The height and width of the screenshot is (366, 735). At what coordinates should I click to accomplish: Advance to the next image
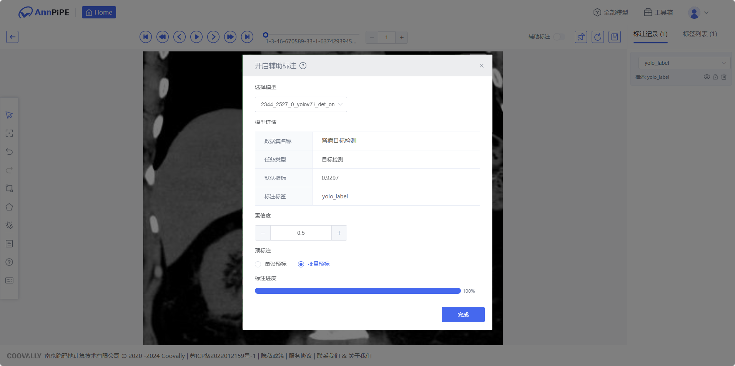click(213, 37)
